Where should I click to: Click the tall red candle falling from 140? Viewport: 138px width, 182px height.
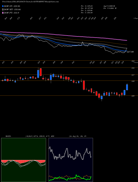[84, 85]
